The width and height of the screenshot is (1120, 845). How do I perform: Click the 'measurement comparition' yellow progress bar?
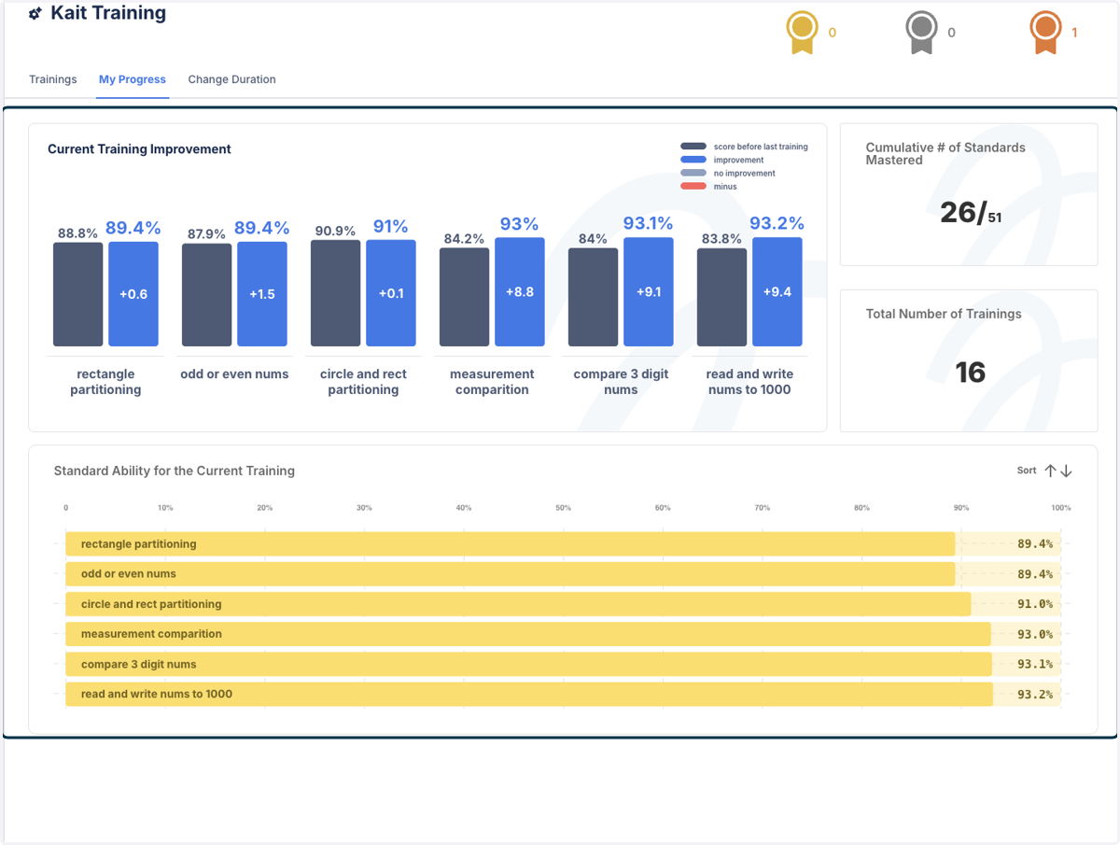528,634
